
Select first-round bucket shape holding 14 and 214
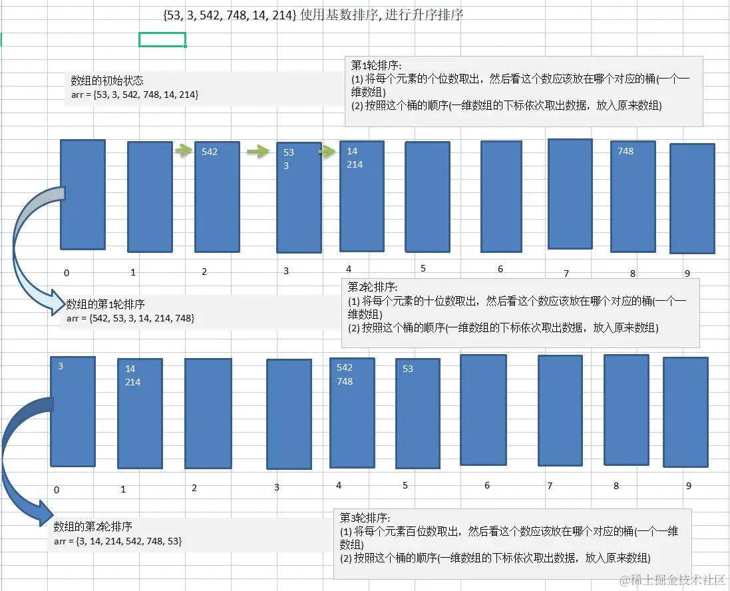tap(362, 196)
